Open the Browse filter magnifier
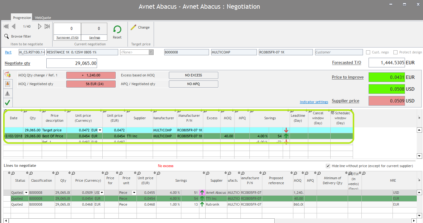The height and width of the screenshot is (223, 423). 7,36
